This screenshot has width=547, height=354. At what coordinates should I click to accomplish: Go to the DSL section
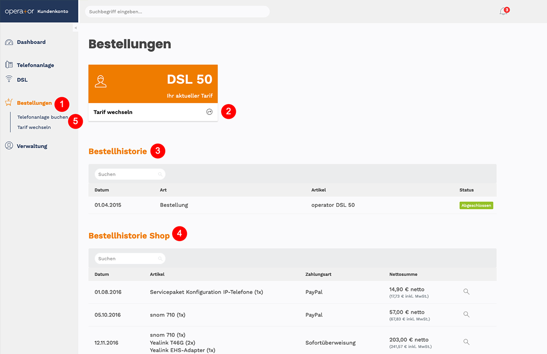point(22,80)
